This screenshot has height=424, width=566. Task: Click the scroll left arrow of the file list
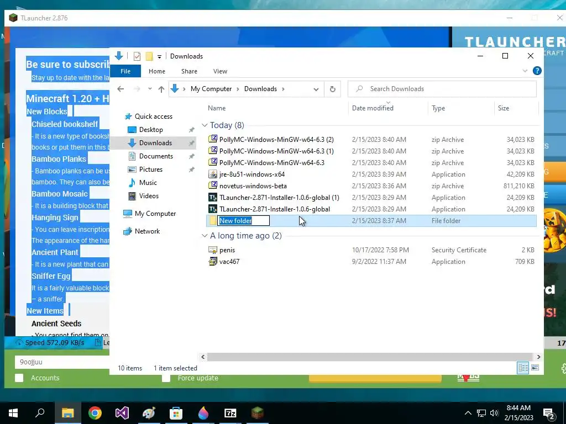(x=203, y=357)
